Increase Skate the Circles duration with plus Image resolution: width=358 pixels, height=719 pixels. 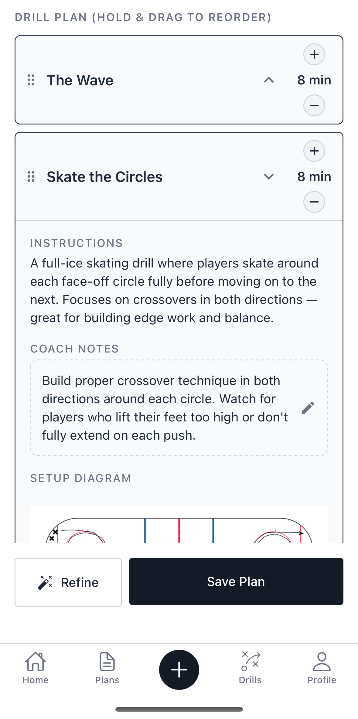pyautogui.click(x=314, y=151)
